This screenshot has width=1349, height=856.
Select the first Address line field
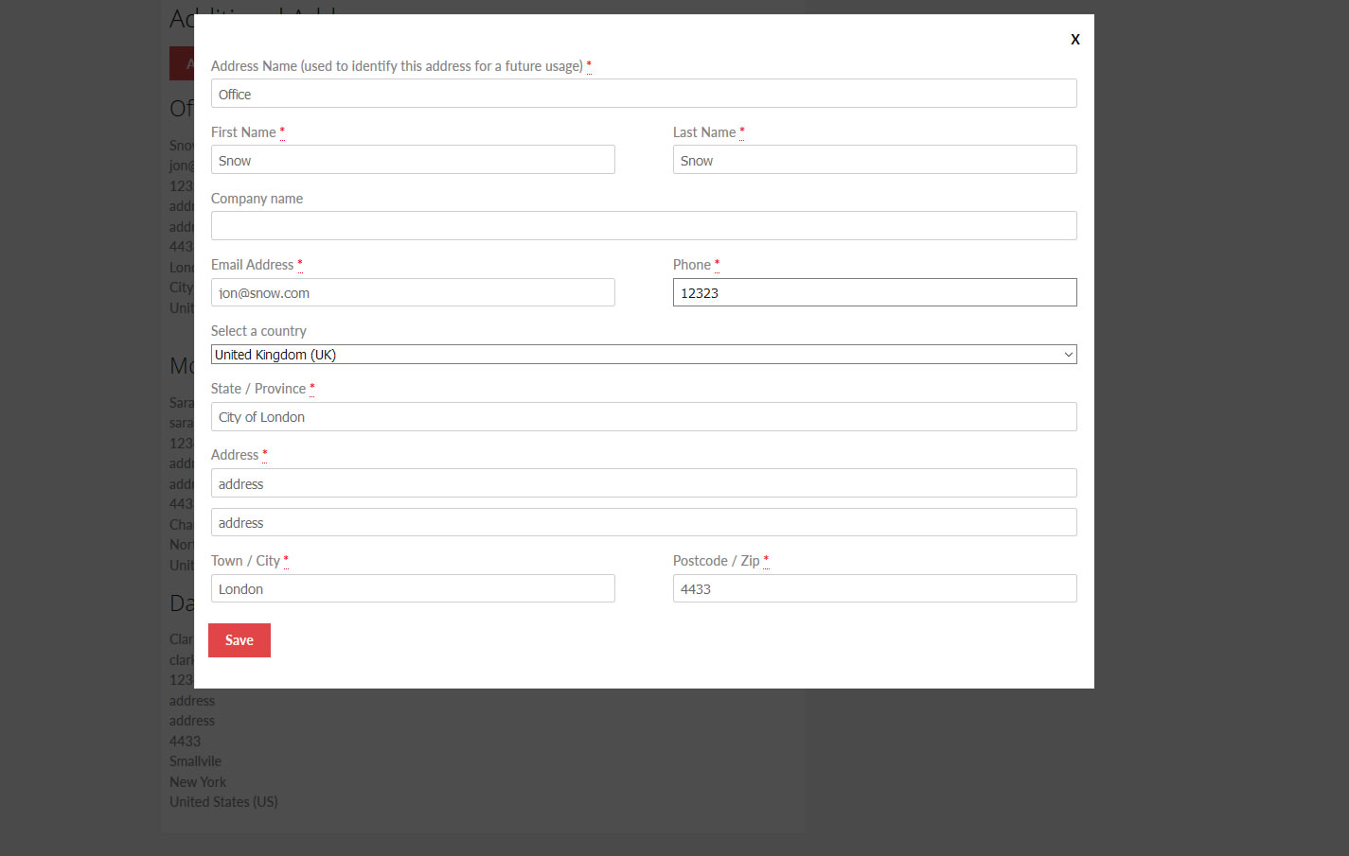click(643, 483)
